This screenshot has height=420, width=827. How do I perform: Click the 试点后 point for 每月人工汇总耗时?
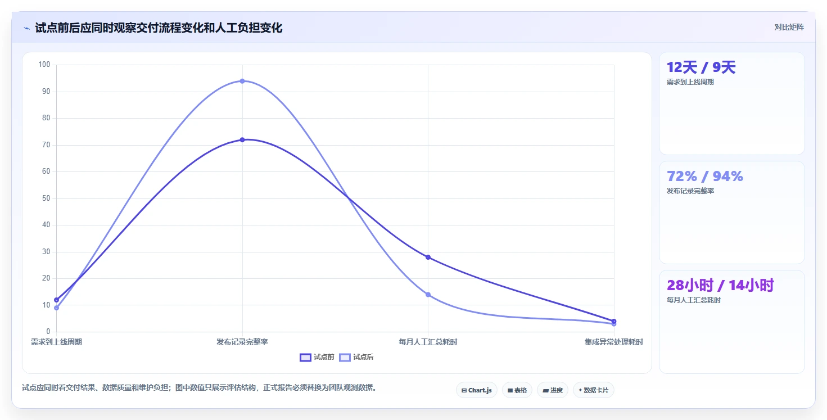428,295
